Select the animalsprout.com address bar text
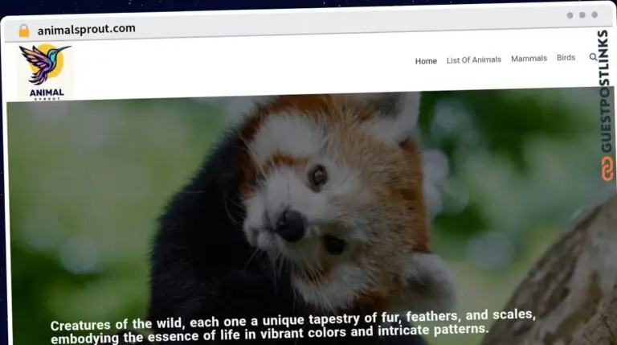617x345 pixels. [x=86, y=30]
